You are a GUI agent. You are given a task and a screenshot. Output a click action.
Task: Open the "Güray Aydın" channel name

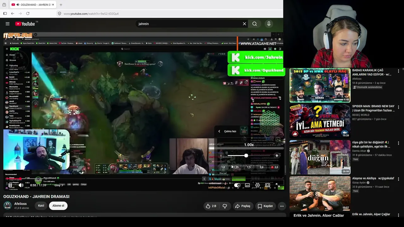359,183
